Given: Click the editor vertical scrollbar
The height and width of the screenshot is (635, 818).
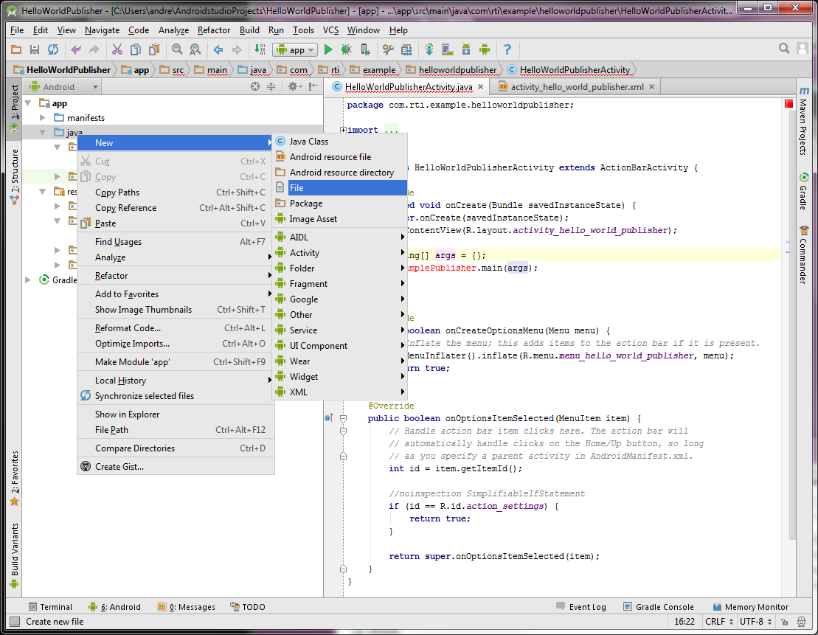Looking at the screenshot, I should point(792,324).
